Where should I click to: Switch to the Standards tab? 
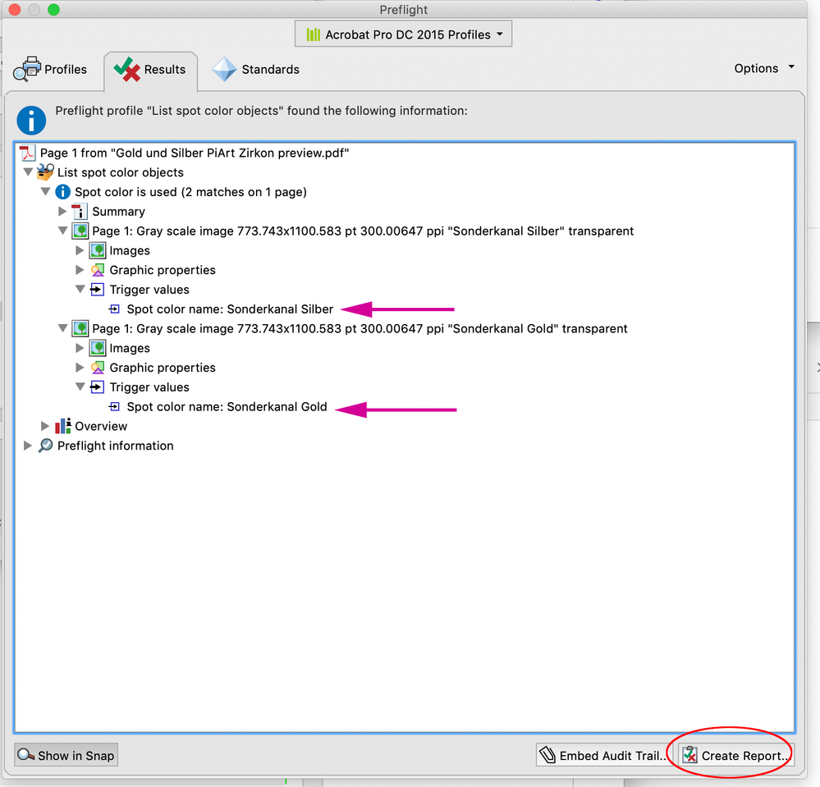point(256,70)
